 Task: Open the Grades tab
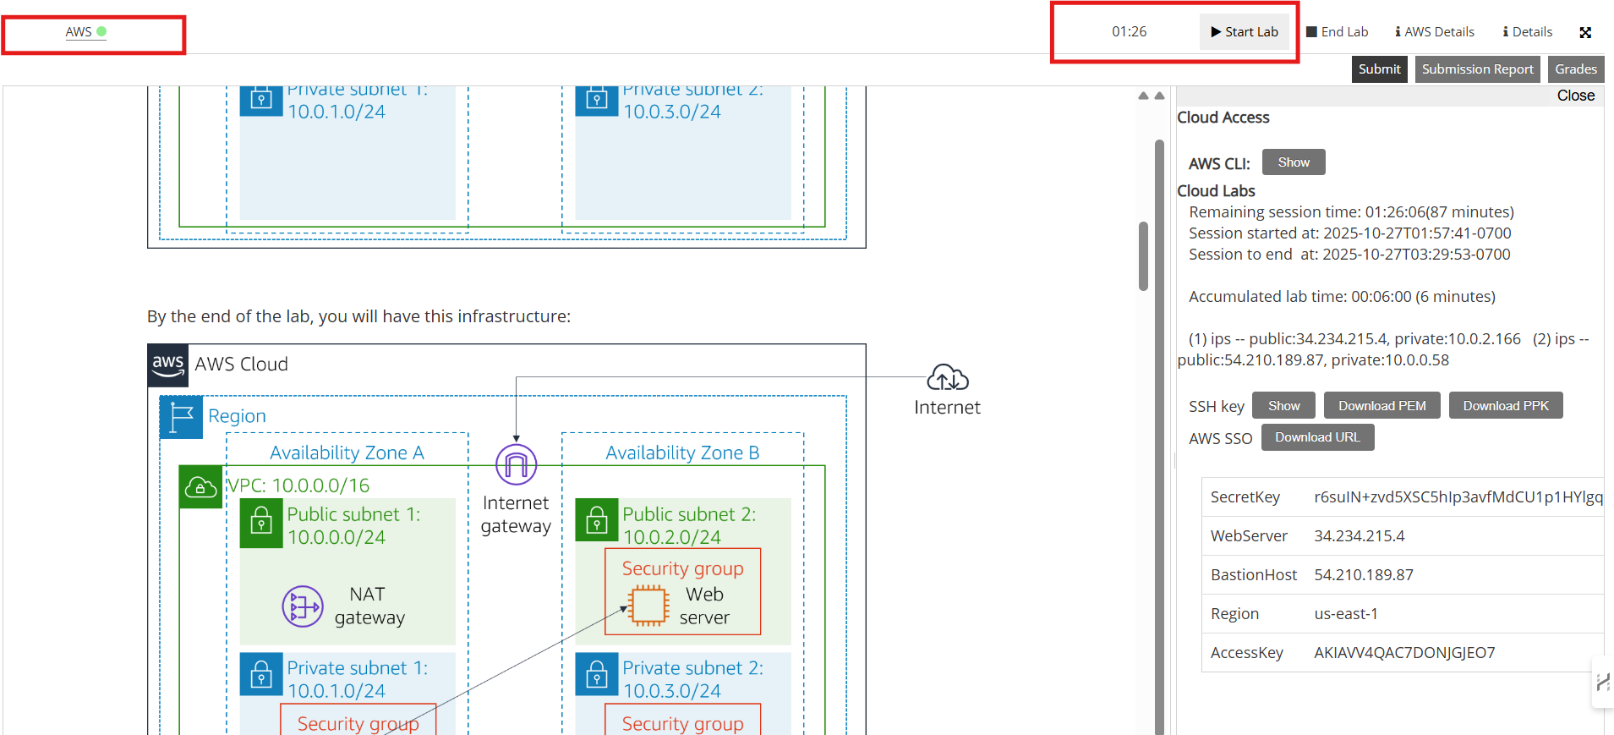(x=1575, y=69)
